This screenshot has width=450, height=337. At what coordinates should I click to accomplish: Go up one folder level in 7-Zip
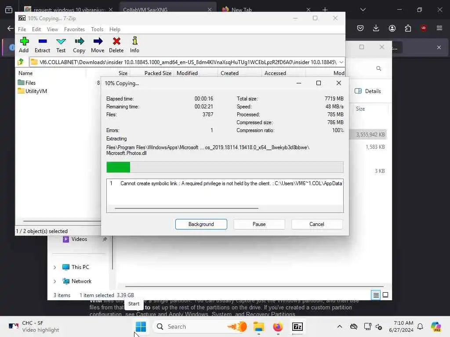21,62
